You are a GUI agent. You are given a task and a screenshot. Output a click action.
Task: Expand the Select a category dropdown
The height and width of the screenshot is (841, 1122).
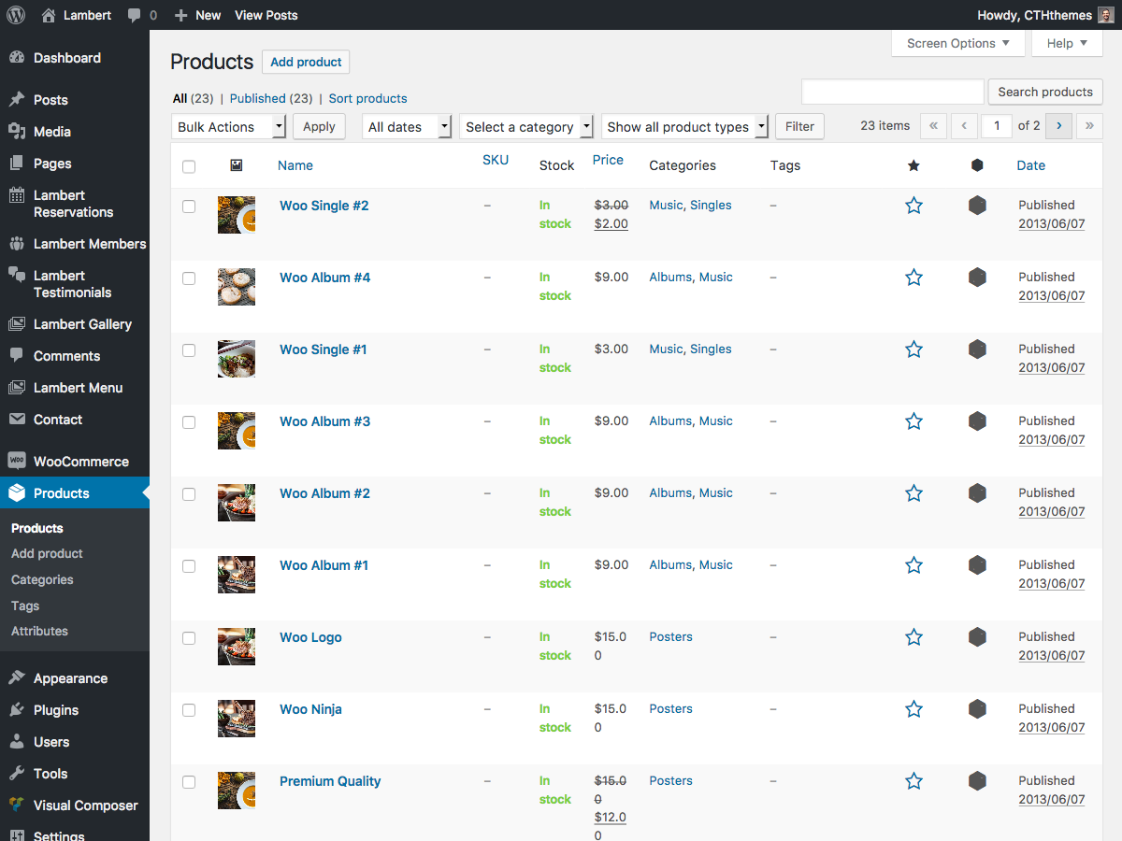coord(526,127)
